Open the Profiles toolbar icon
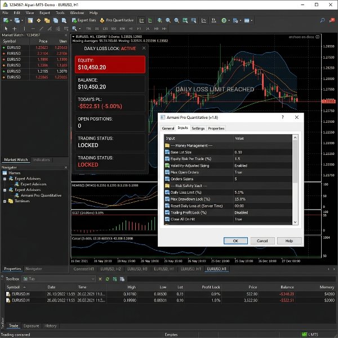 click(x=17, y=20)
